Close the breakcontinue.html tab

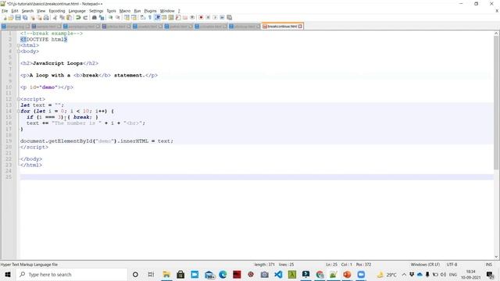click(x=300, y=27)
